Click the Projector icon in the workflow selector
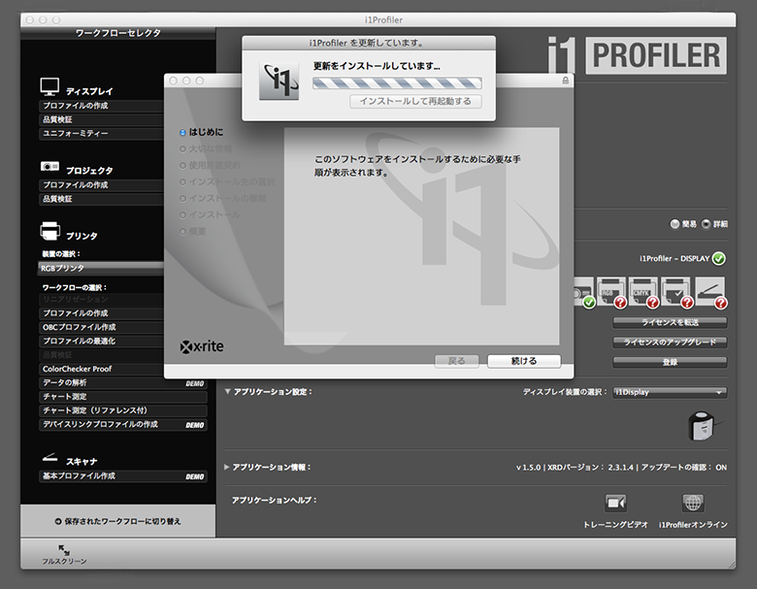Screen dimensions: 757x589 tap(50, 167)
